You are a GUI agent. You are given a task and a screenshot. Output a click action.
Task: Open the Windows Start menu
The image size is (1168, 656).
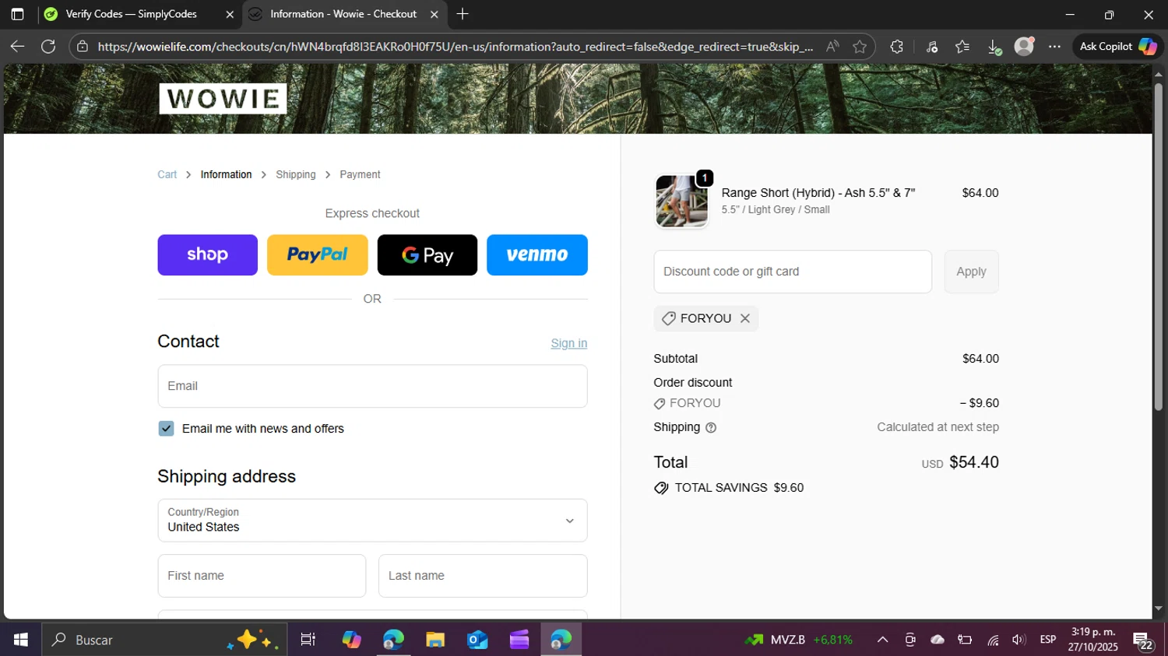coord(20,640)
